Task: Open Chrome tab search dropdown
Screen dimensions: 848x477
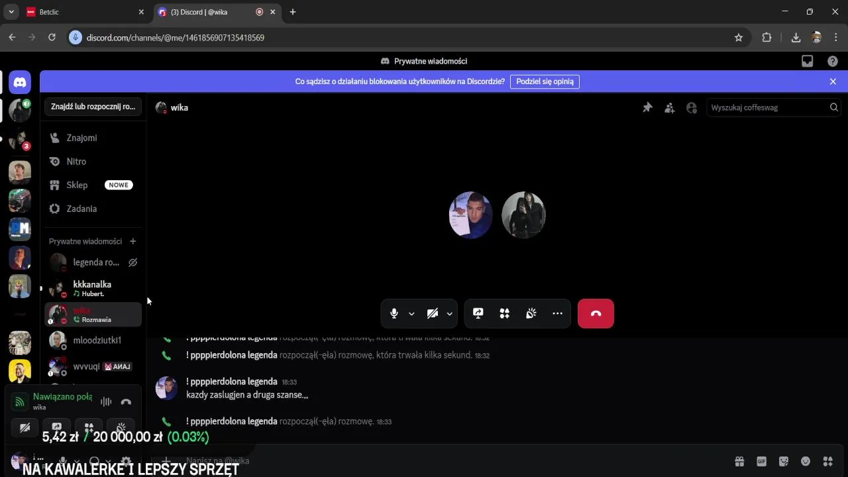Action: (11, 12)
